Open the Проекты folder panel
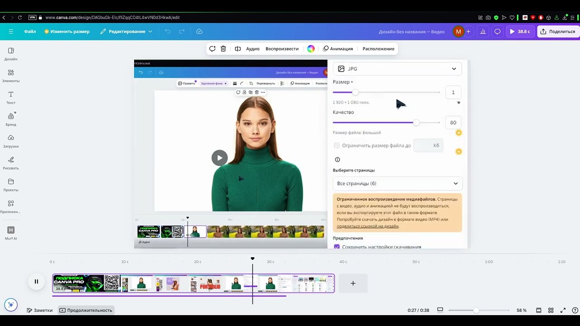Screen dimensions: 580x326 (11, 185)
